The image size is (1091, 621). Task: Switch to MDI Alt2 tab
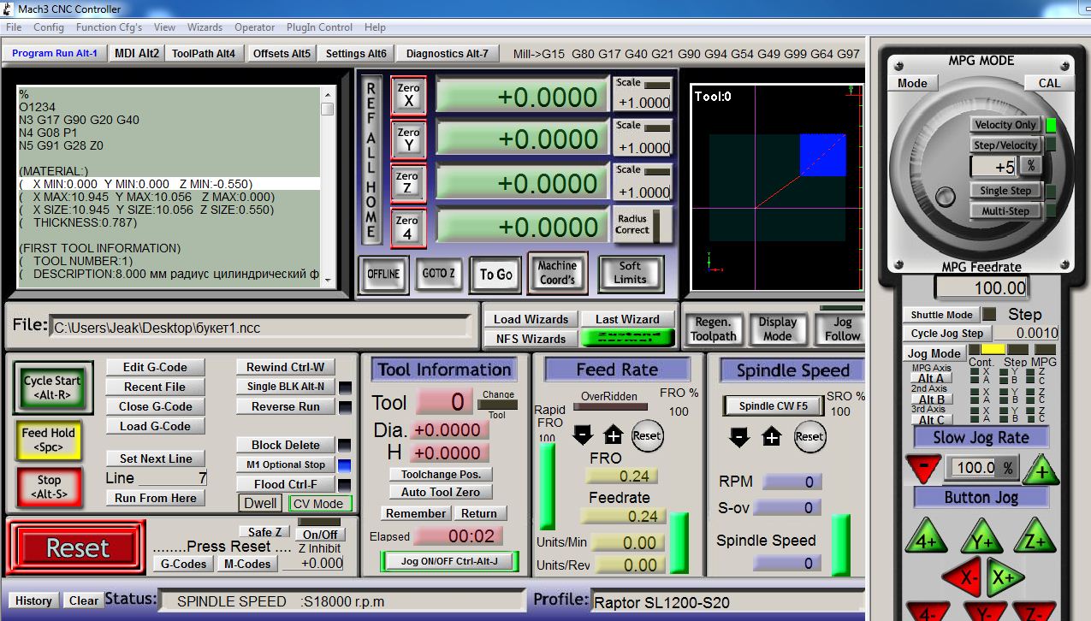[137, 53]
